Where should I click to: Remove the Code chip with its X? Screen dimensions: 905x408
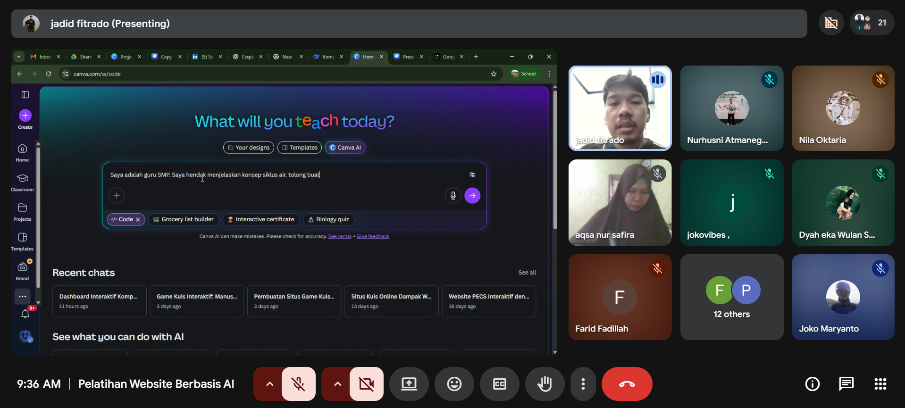pos(138,220)
